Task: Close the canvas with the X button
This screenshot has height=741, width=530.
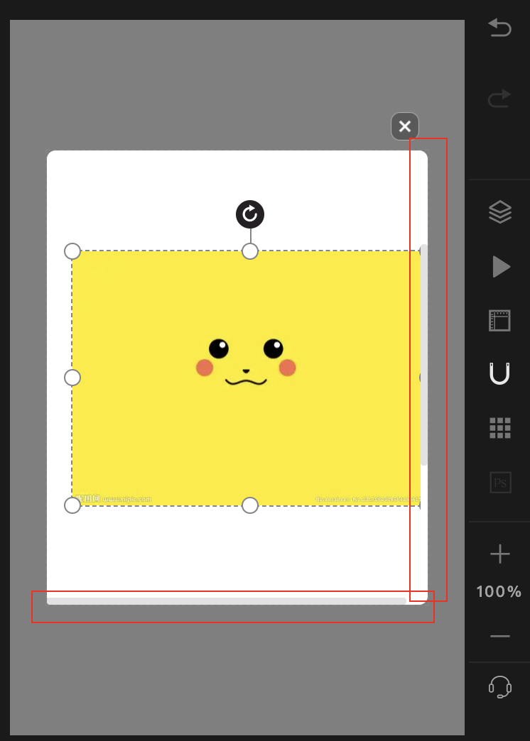Action: pyautogui.click(x=404, y=126)
